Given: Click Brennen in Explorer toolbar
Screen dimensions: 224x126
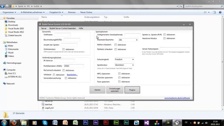Looking at the screenshot, I should tap(72, 12).
